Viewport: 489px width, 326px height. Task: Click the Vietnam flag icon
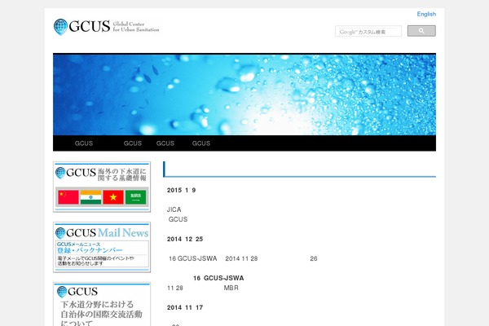[x=113, y=197]
